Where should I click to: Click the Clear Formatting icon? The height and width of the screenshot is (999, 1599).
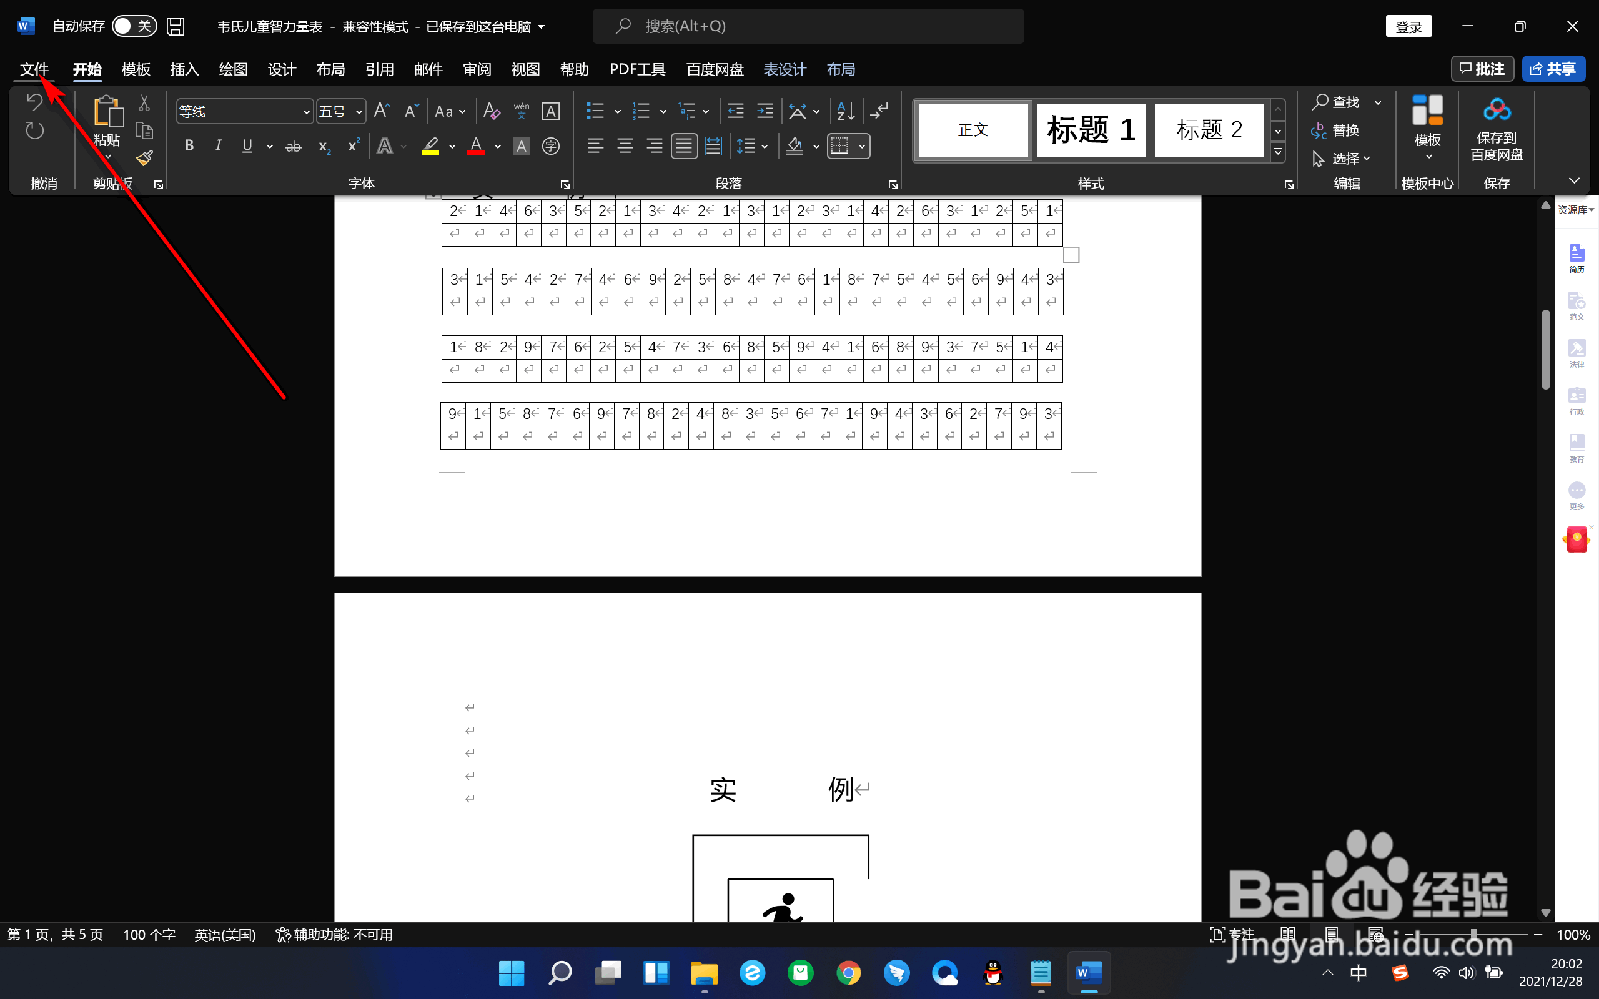tap(491, 111)
